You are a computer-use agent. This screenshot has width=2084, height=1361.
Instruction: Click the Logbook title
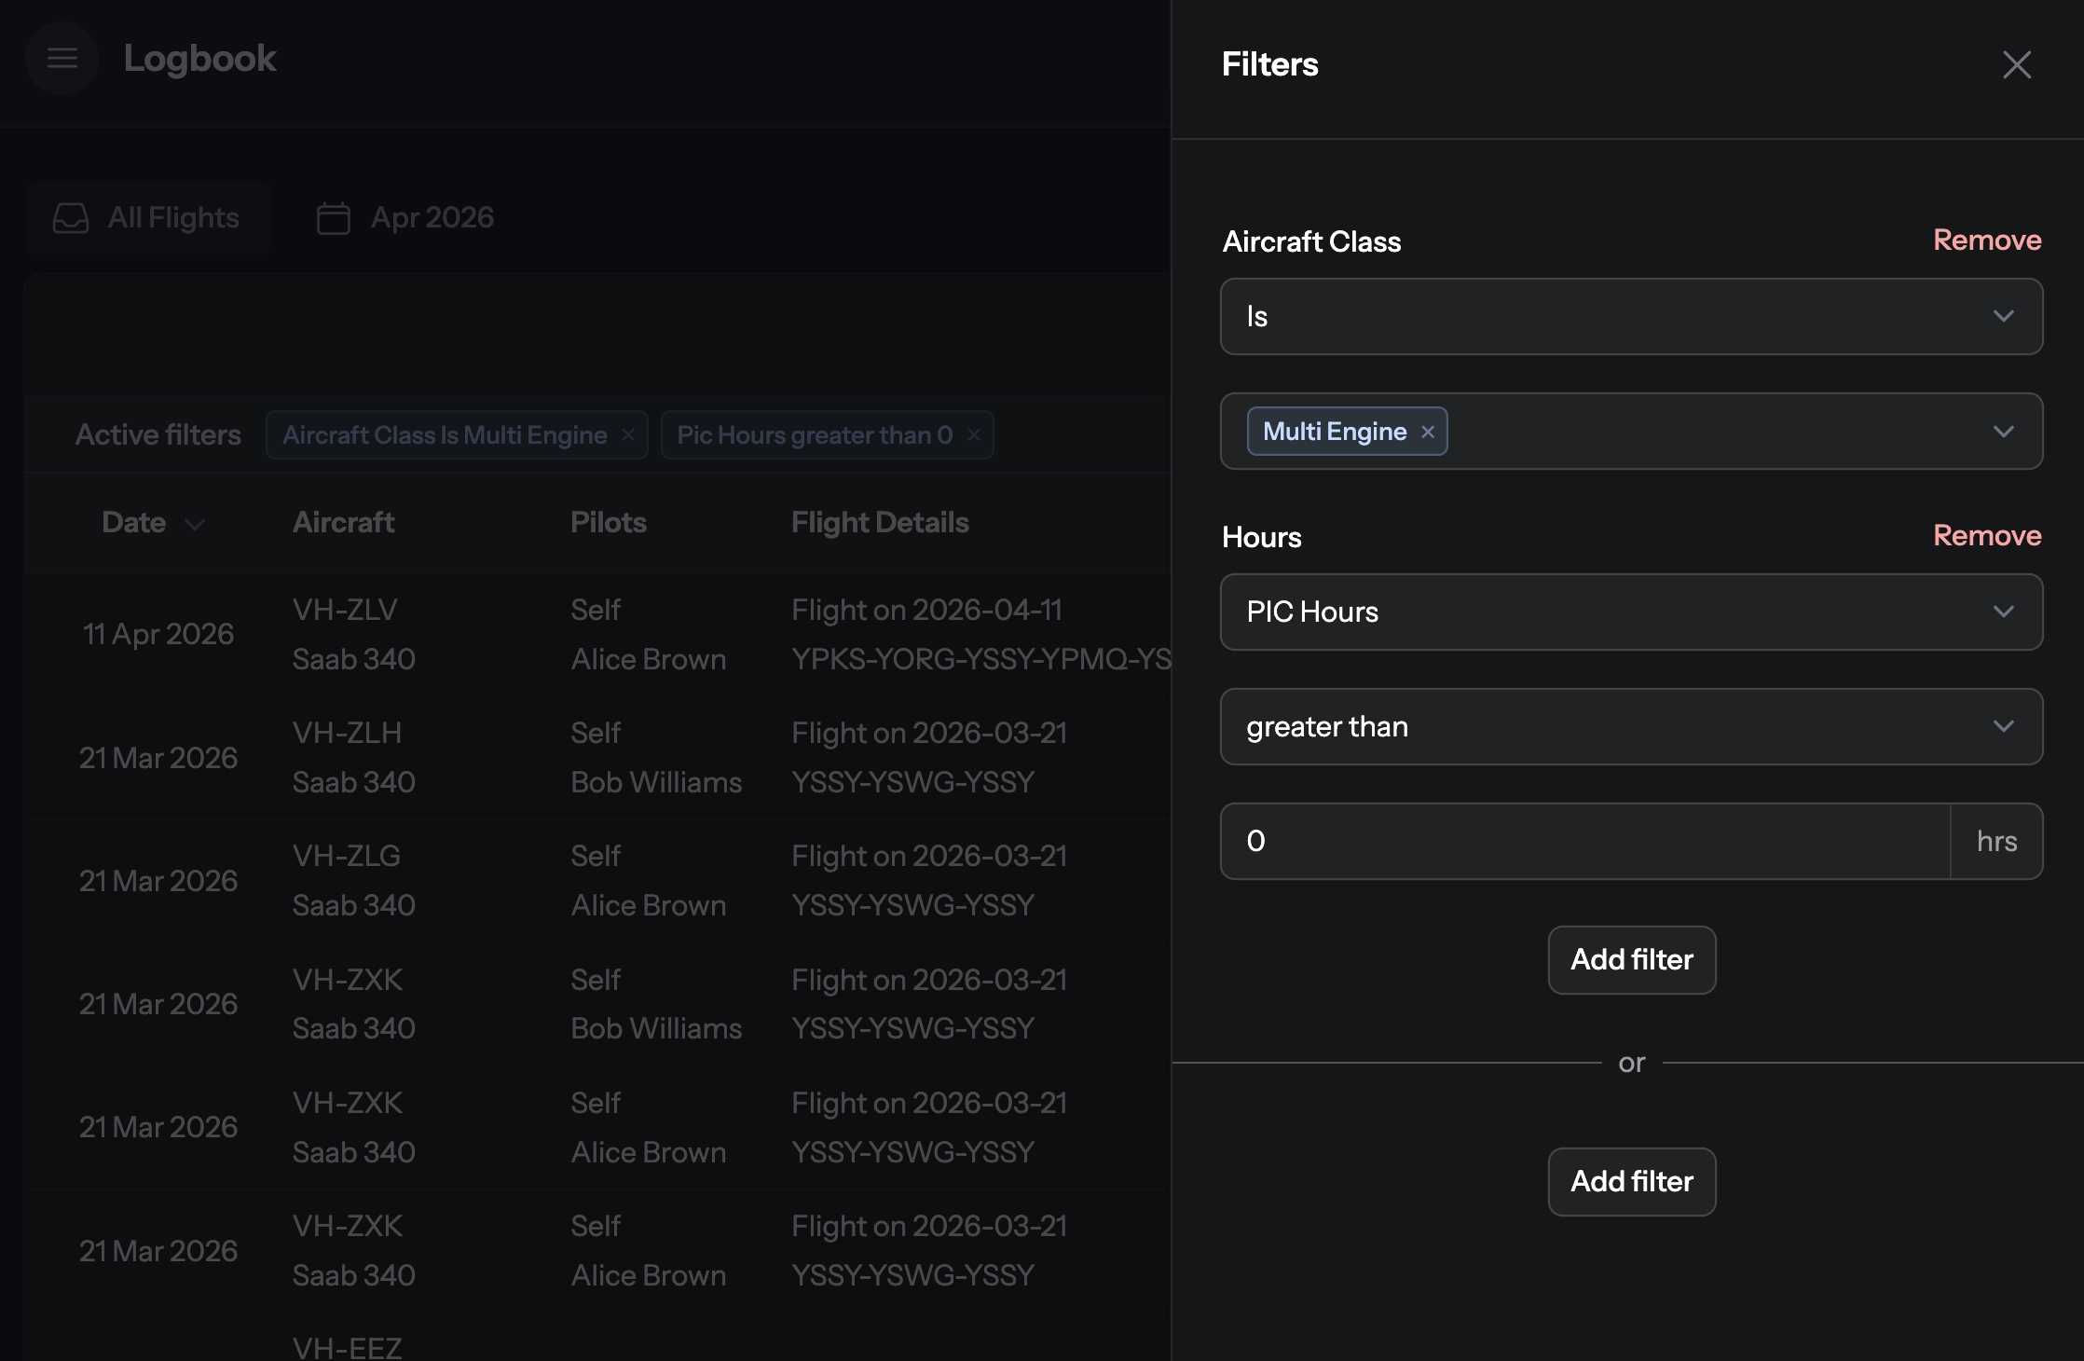[x=200, y=58]
